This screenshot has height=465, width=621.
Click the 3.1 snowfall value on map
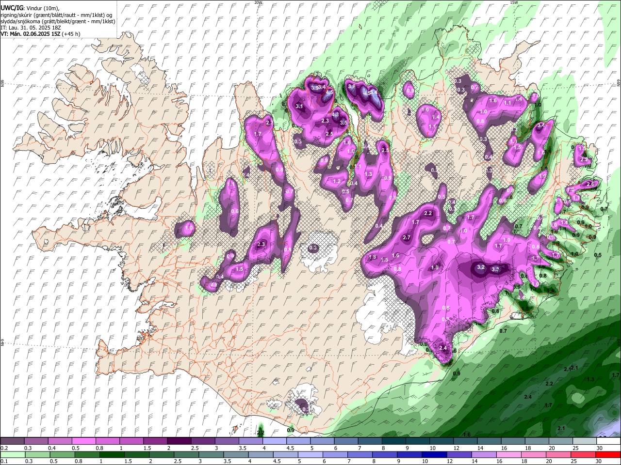pos(299,107)
